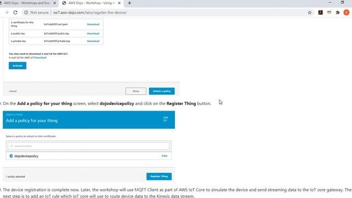Restore the browser window size
This screenshot has height=198, width=352.
(x=342, y=2)
